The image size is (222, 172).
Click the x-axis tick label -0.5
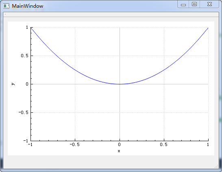(75, 144)
